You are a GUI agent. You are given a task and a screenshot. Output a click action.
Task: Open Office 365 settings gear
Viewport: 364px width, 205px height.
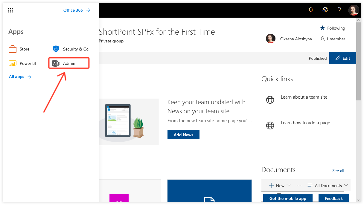(325, 10)
